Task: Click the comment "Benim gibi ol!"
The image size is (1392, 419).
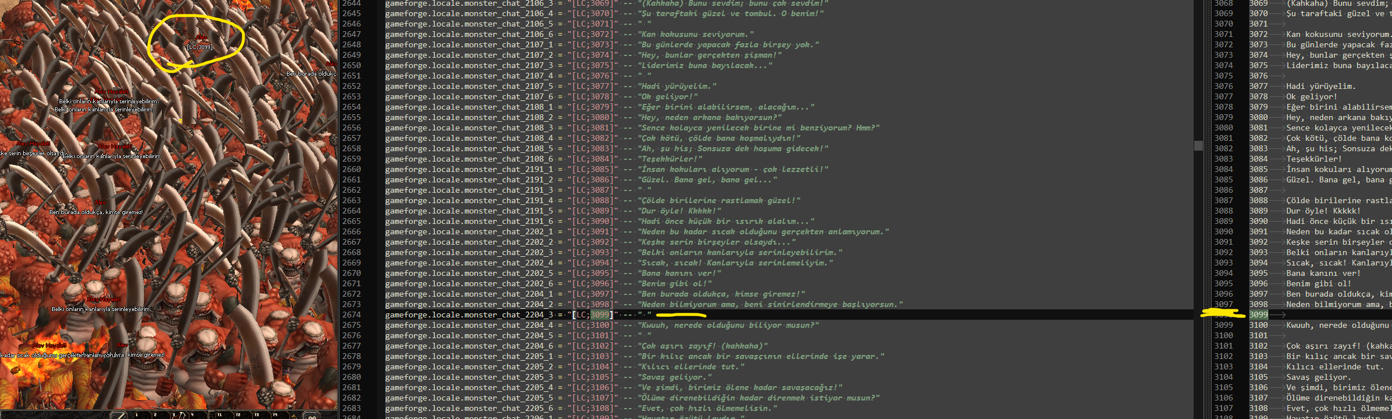Action: click(675, 283)
